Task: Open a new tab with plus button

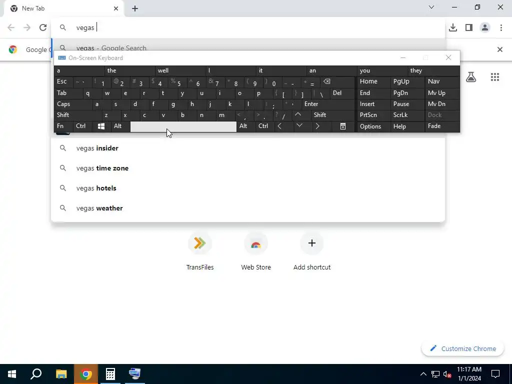Action: 135,8
